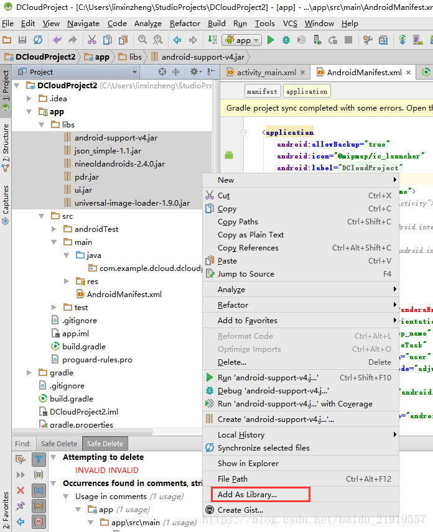
Task: Expand the .idea folder node
Action: pos(29,99)
